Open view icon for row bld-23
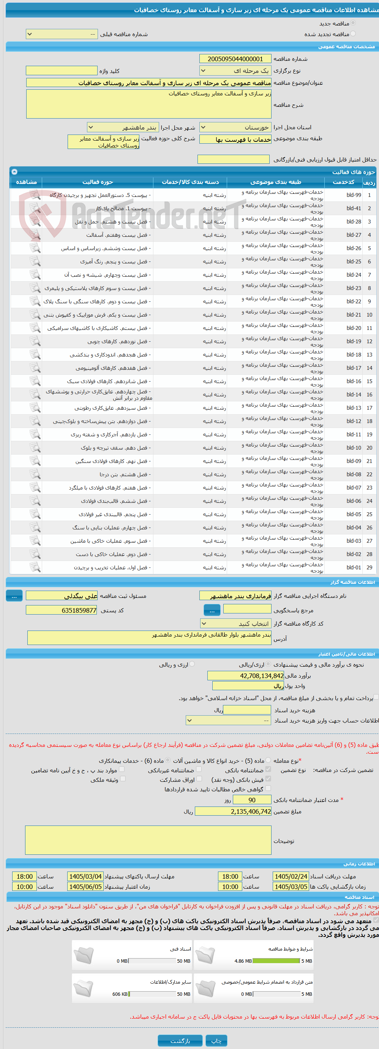This screenshot has height=1049, width=379. pyautogui.click(x=35, y=288)
